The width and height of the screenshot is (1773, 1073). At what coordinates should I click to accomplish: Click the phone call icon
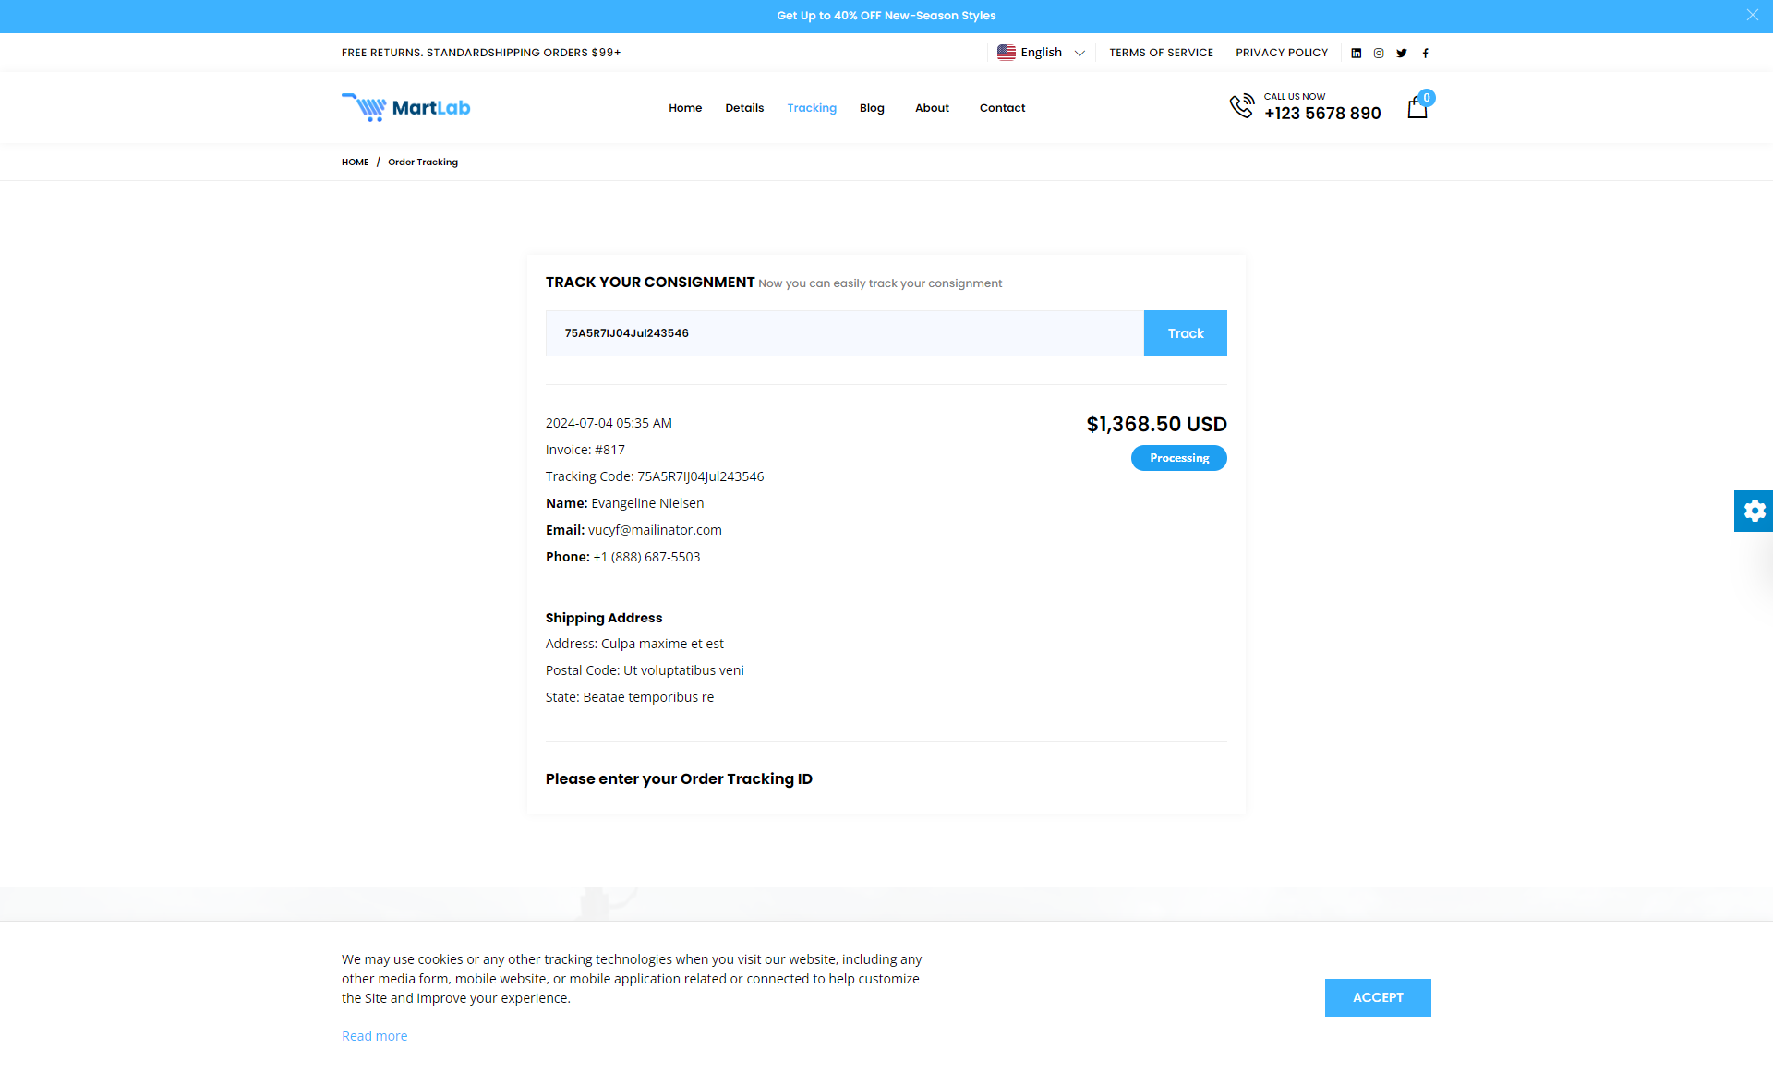click(1241, 106)
